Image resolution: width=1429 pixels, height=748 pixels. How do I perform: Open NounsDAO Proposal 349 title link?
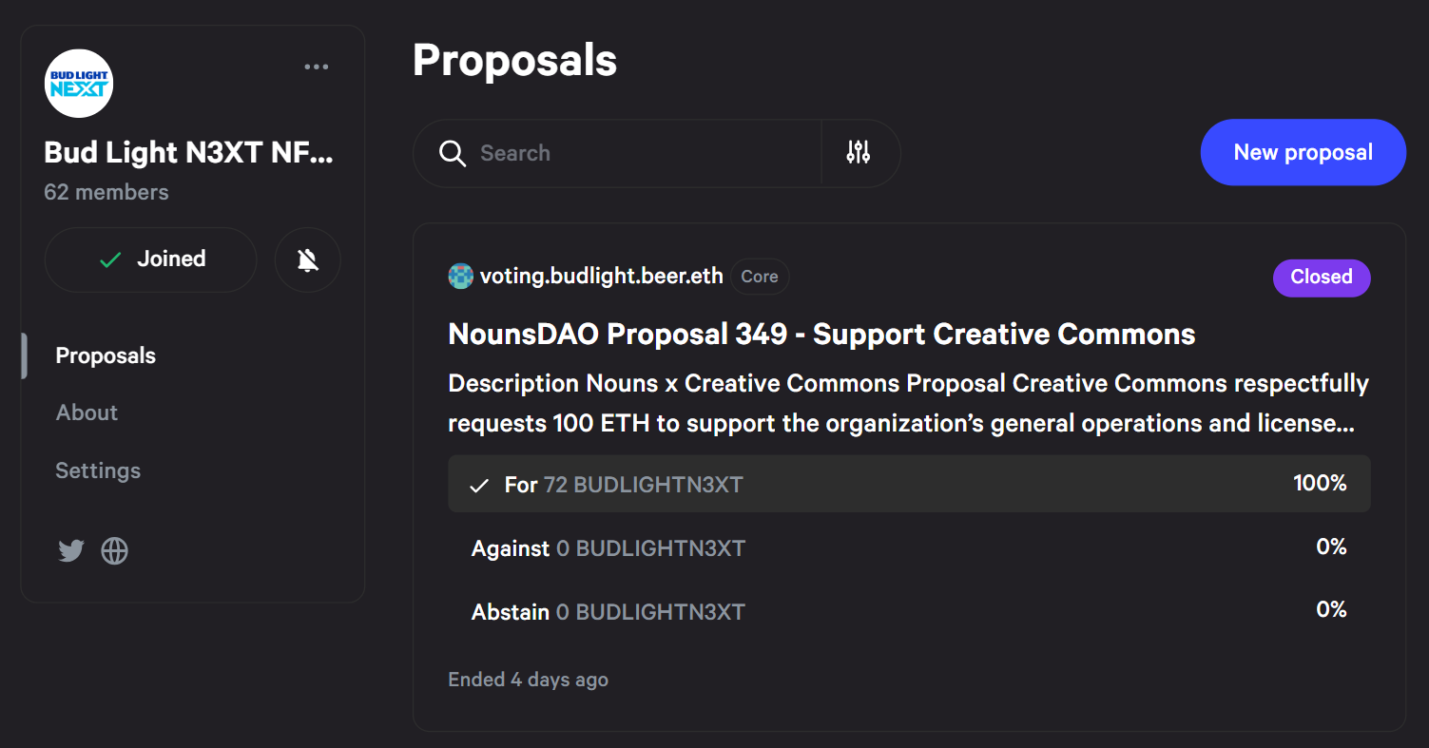(821, 335)
